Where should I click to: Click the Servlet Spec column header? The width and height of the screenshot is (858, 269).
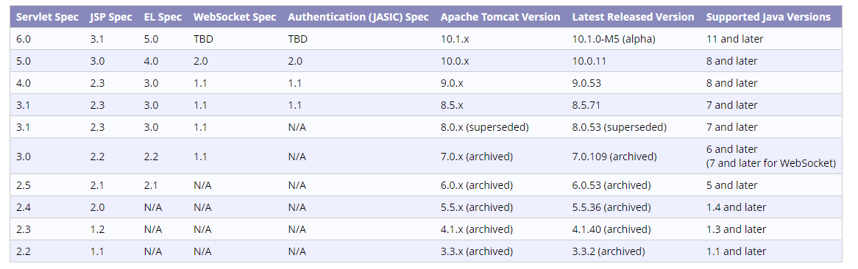(x=47, y=17)
